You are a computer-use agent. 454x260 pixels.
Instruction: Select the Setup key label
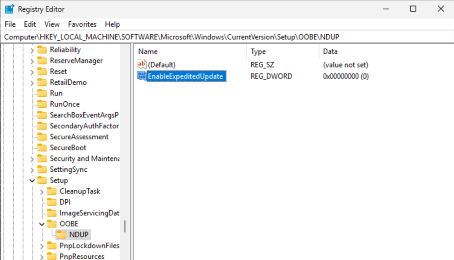[59, 180]
